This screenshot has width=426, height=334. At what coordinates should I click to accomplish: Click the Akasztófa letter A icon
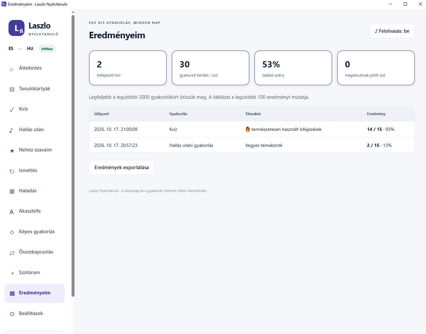click(11, 212)
